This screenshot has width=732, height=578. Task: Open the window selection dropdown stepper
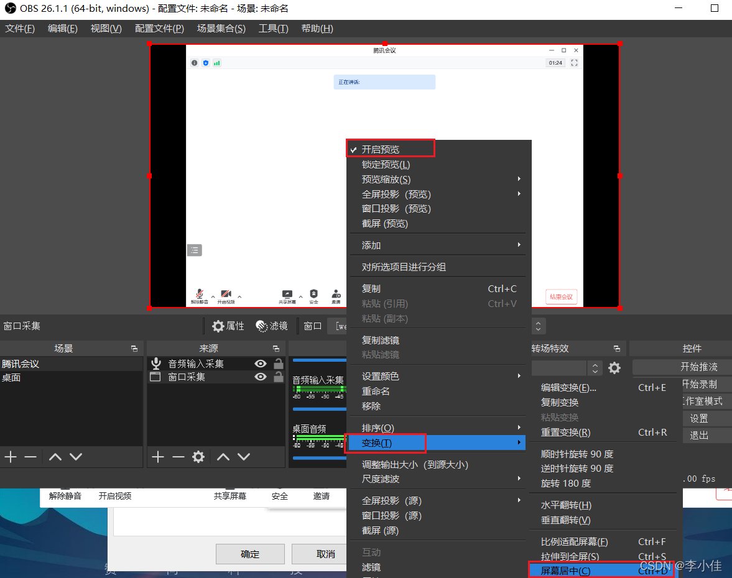click(x=538, y=326)
